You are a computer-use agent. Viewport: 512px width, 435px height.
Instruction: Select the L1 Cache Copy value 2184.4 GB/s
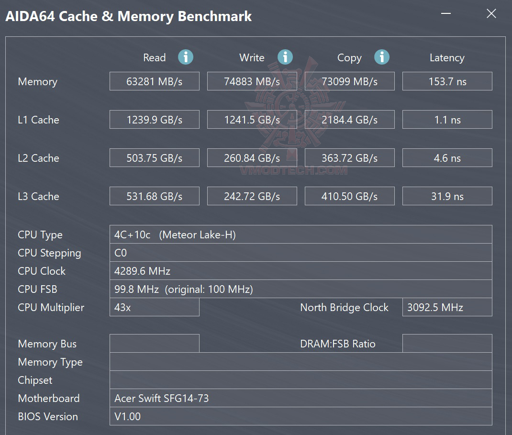(349, 120)
